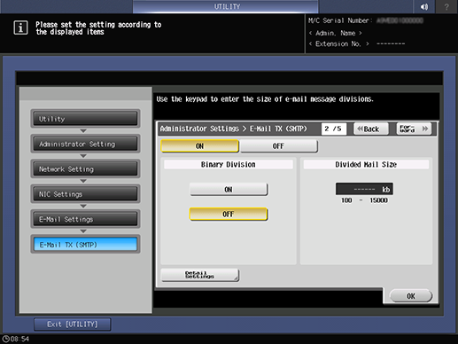Screen dimensions: 458x344
Task: Jump to the Utility menu level
Action: point(85,119)
